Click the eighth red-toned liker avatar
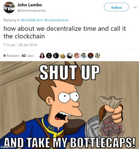The height and width of the screenshot is (149, 139). coord(90,56)
